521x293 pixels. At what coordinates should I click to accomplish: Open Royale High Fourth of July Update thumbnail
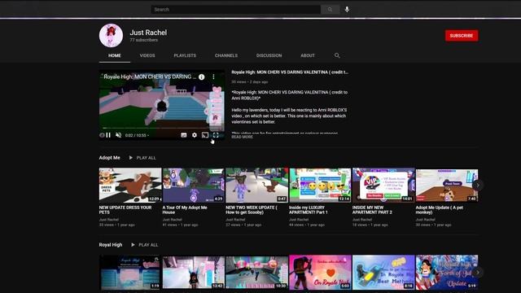tap(447, 273)
